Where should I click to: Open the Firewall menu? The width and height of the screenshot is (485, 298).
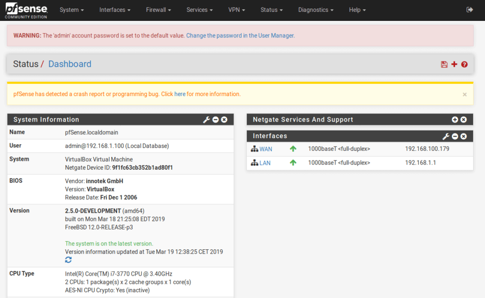[x=158, y=9]
